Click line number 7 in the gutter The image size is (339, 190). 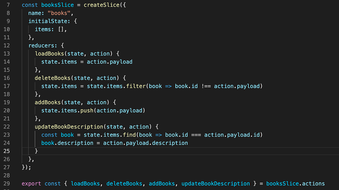8,5
